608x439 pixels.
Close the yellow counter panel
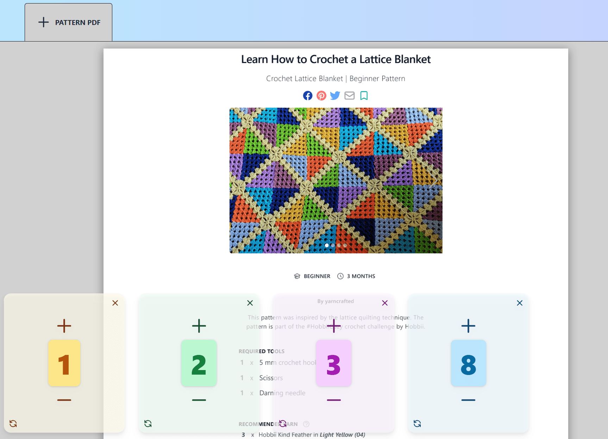[115, 303]
